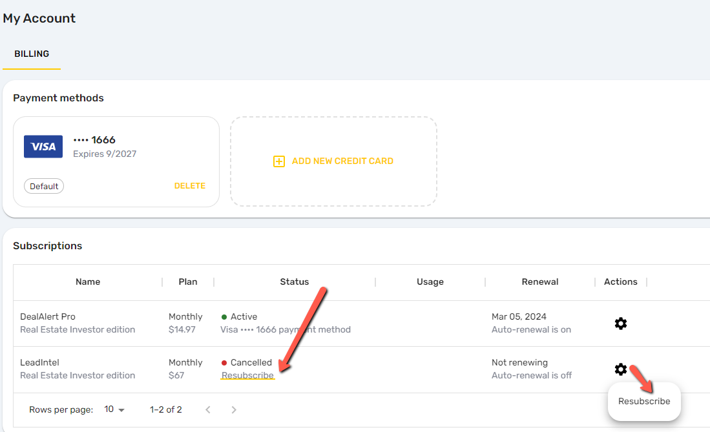Click the Rows per page label
The width and height of the screenshot is (710, 432).
61,410
